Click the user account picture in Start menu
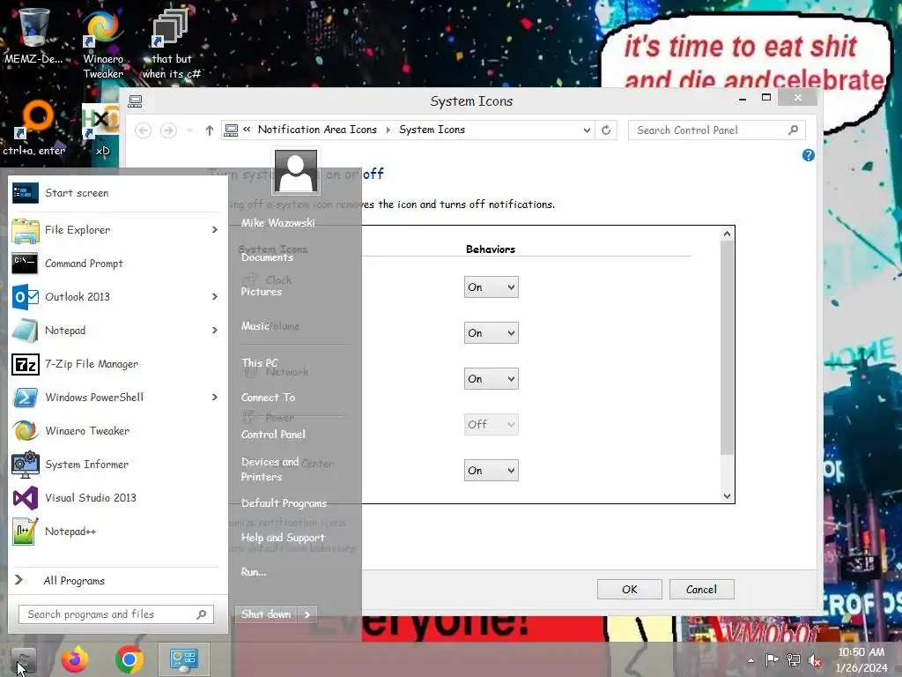Viewport: 902px width, 677px height. (x=296, y=172)
